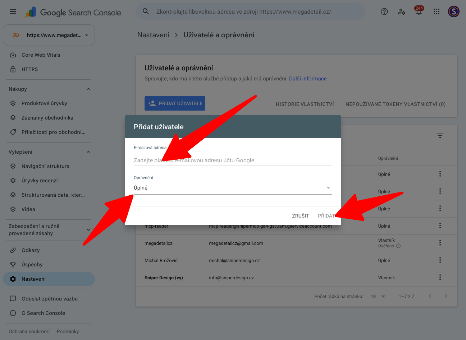This screenshot has height=340, width=466.
Task: Go to the next page of users
Action: pos(446,296)
